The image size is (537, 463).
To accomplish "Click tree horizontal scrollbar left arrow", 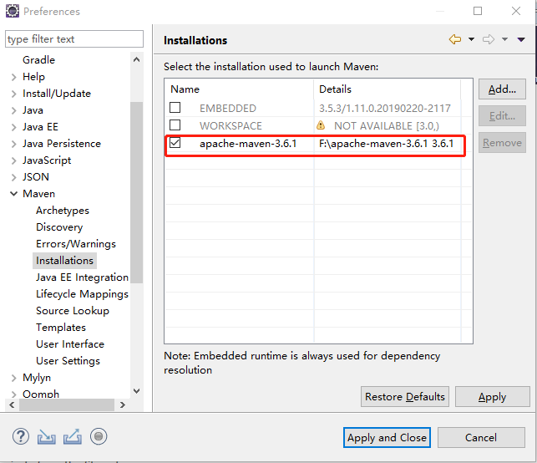I will (x=12, y=404).
